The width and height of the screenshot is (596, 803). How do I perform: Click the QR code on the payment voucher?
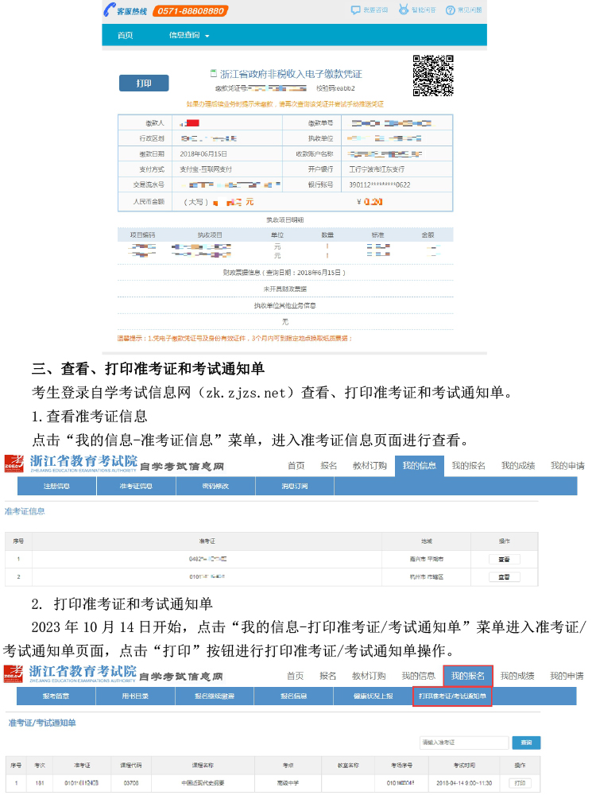coord(433,76)
